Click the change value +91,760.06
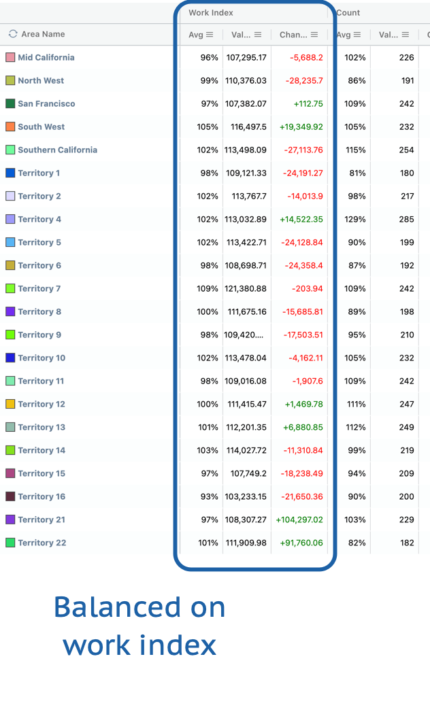Viewport: 430px width, 712px height. 301,543
